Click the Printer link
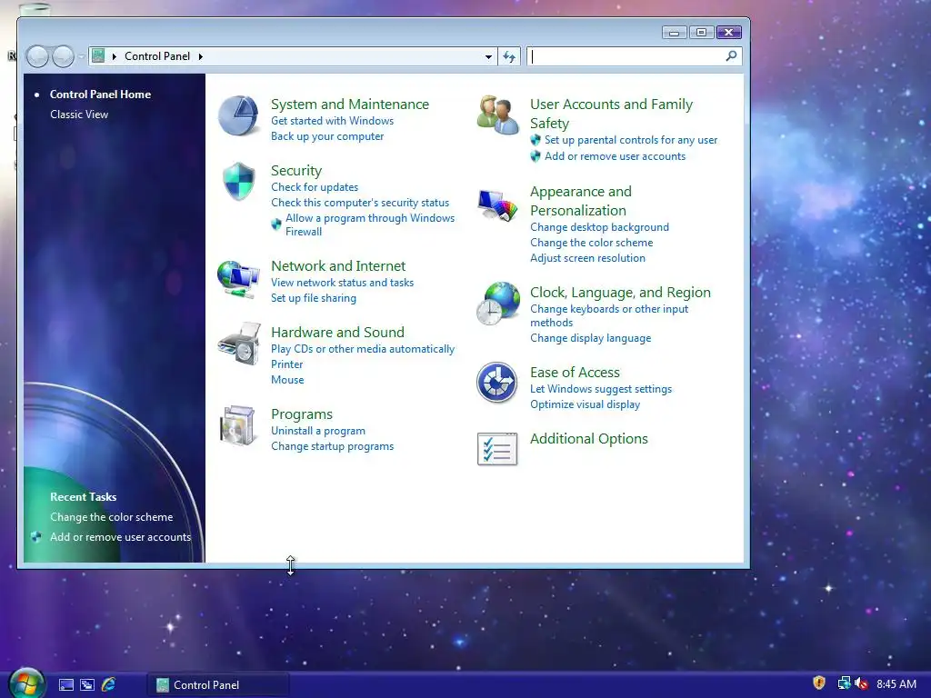931x698 pixels. [286, 364]
